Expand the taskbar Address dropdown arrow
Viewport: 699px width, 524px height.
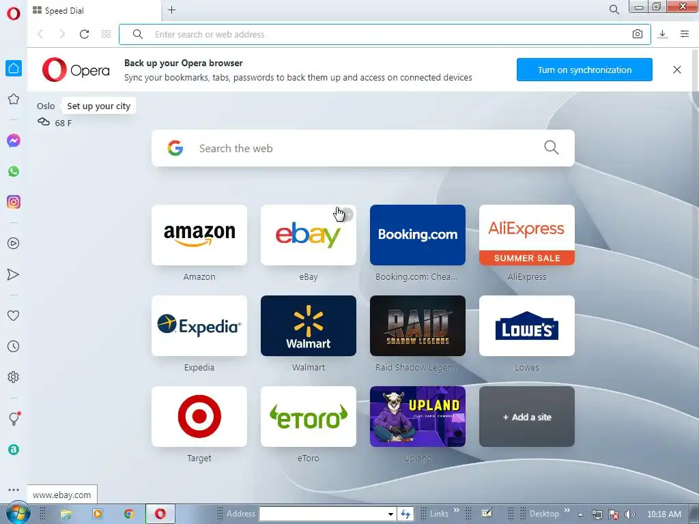[390, 514]
